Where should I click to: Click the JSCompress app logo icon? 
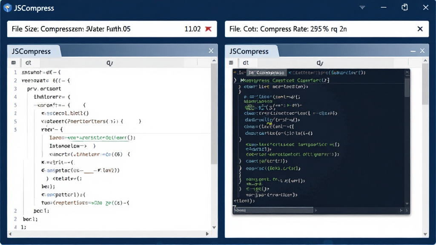point(8,8)
